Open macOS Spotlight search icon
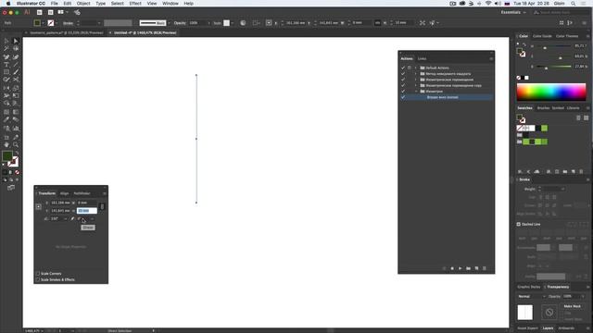 point(574,4)
